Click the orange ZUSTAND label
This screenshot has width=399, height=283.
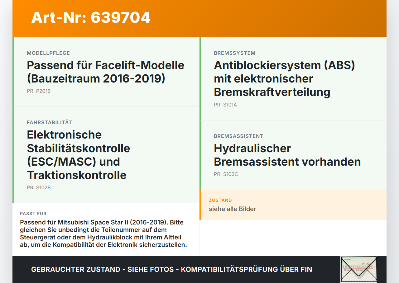tap(220, 200)
